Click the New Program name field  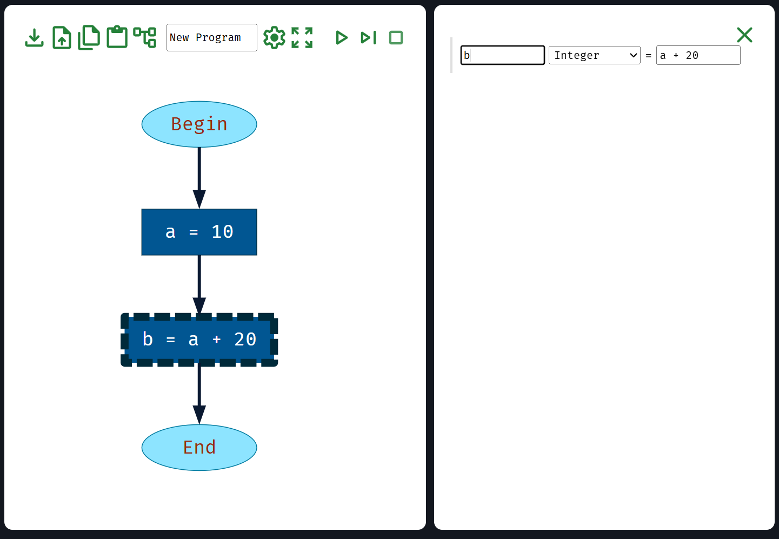(211, 38)
